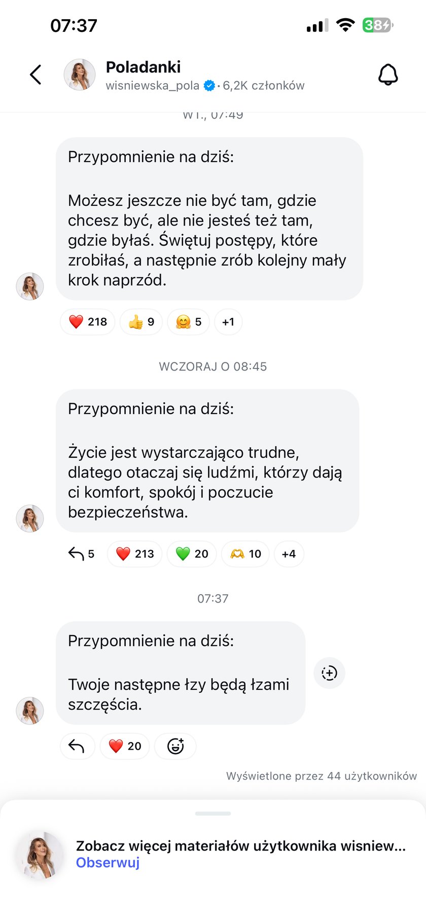The width and height of the screenshot is (426, 921).
Task: Tap green heart reaction with 20
Action: (192, 554)
